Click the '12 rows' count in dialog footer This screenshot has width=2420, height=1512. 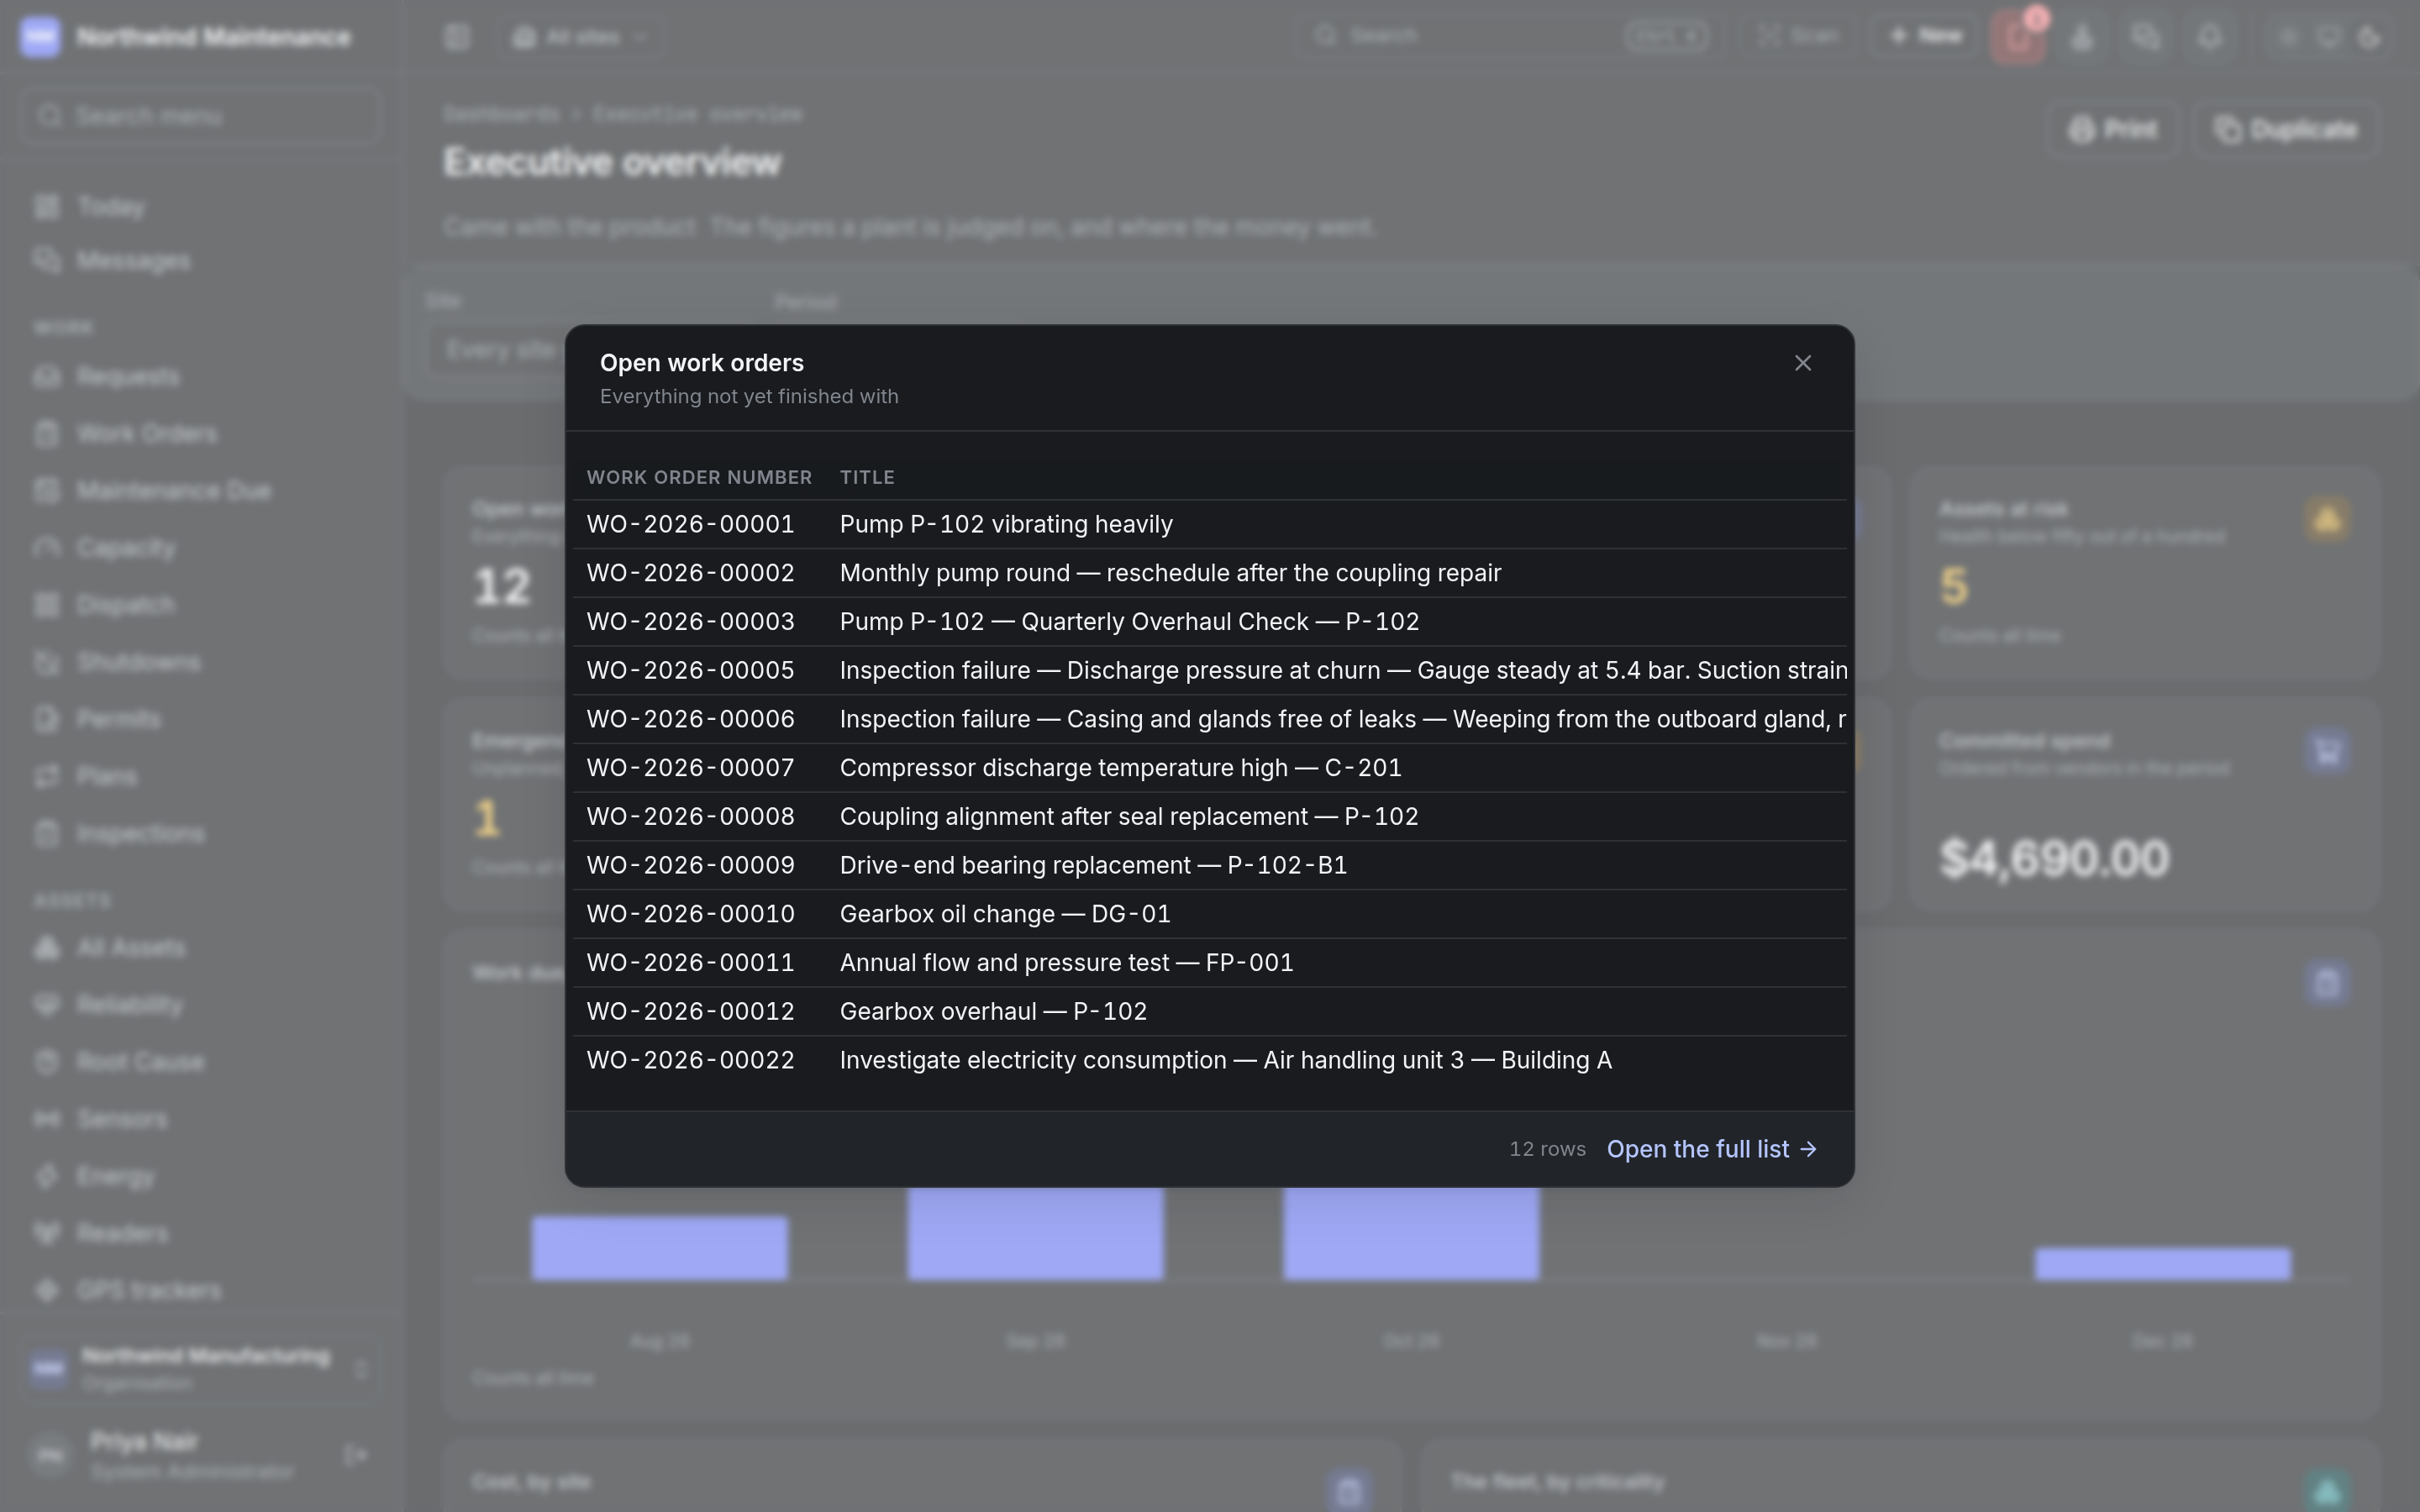tap(1547, 1150)
